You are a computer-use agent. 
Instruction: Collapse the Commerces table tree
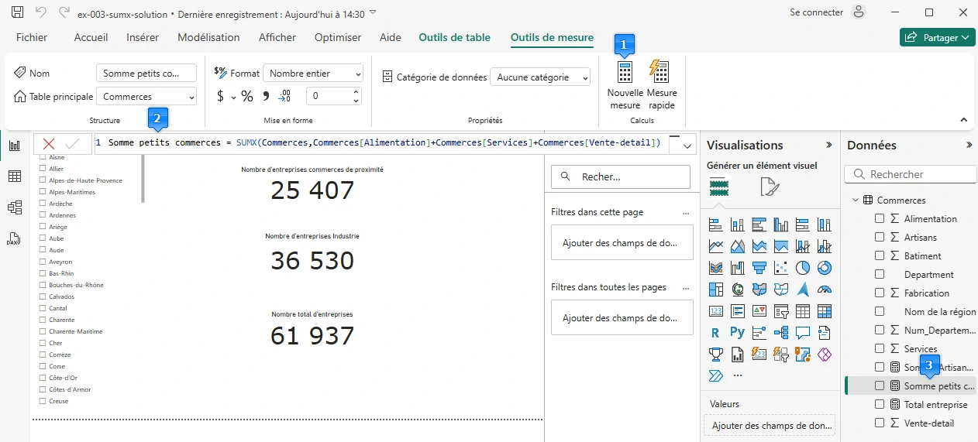856,200
